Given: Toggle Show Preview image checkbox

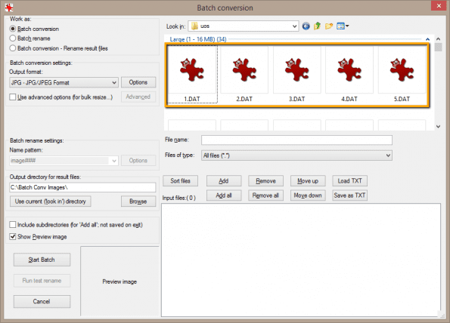Looking at the screenshot, I should (13, 236).
